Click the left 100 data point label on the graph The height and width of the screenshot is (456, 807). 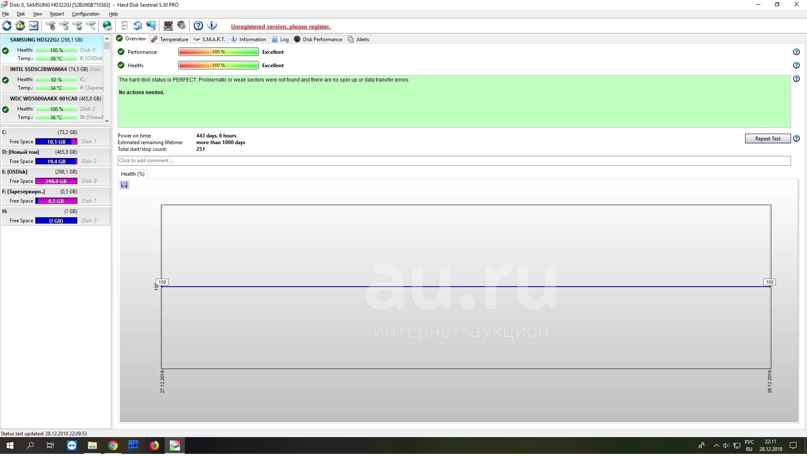162,282
